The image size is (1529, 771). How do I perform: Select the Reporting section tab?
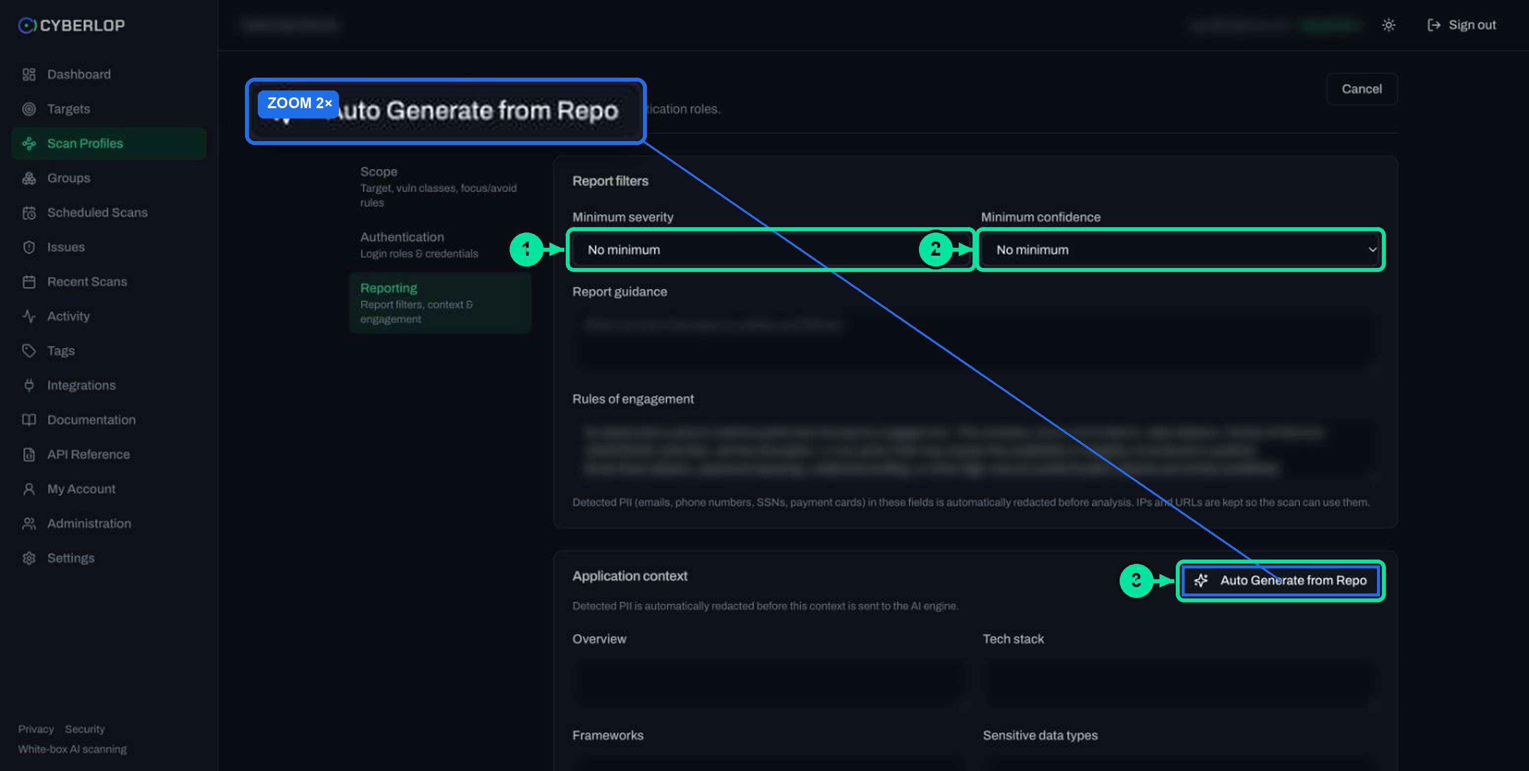click(x=440, y=302)
